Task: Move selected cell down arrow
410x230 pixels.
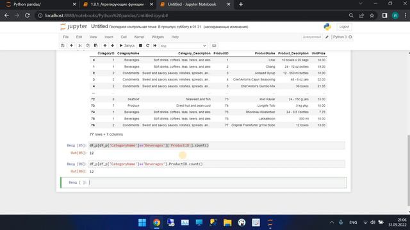Action: tap(113, 45)
